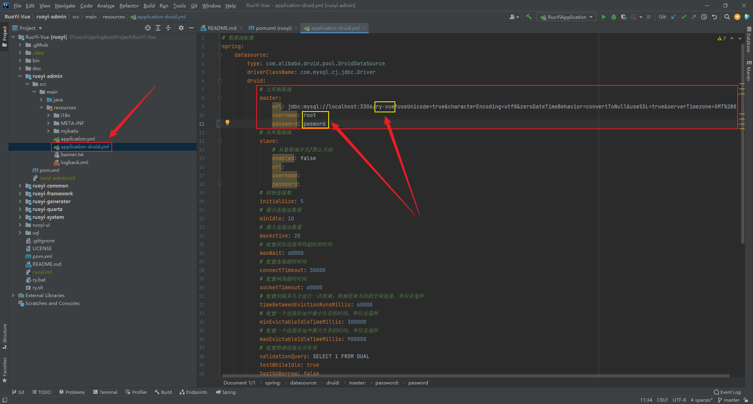Image resolution: width=753 pixels, height=404 pixels.
Task: Open the Refactor menu
Action: [129, 5]
